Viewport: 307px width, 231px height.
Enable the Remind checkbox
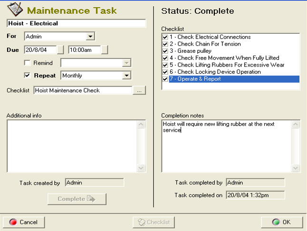27,63
